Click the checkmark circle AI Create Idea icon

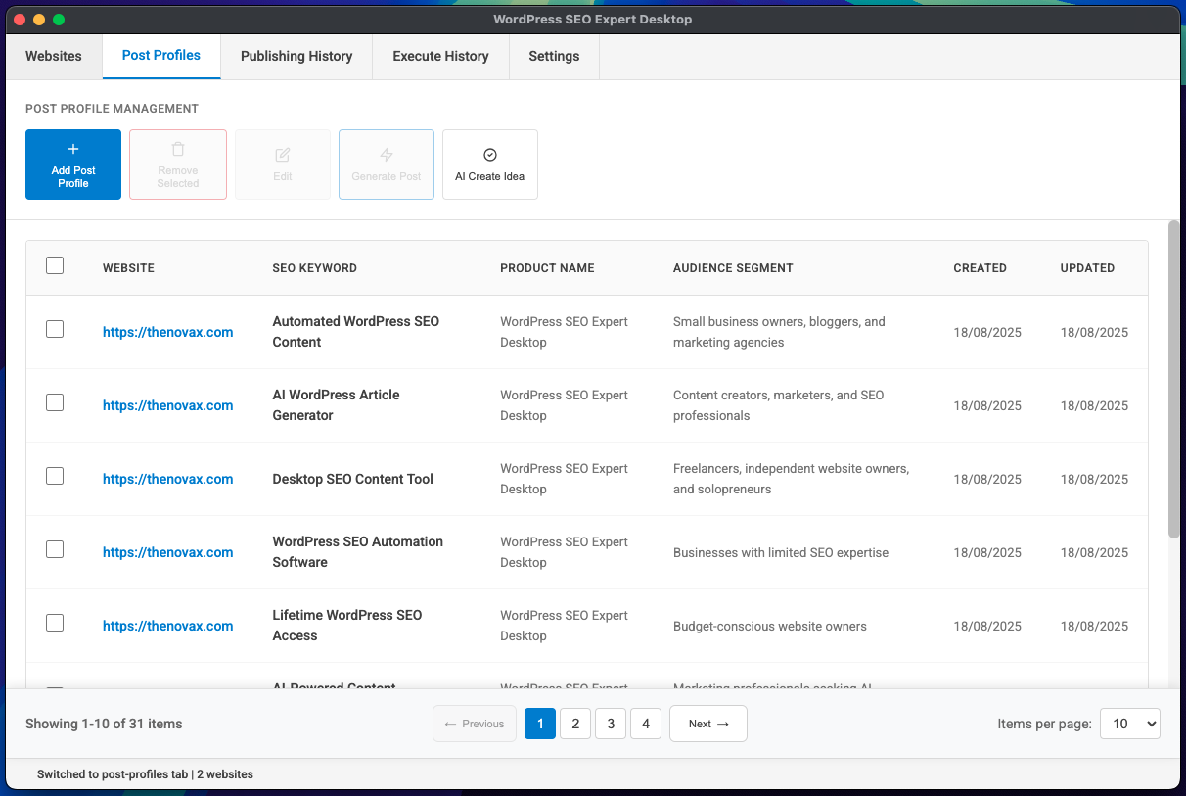pyautogui.click(x=490, y=155)
